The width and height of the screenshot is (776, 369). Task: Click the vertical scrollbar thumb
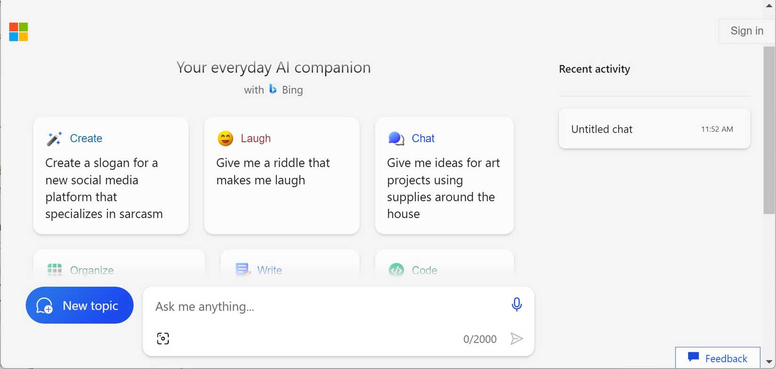coord(769,129)
